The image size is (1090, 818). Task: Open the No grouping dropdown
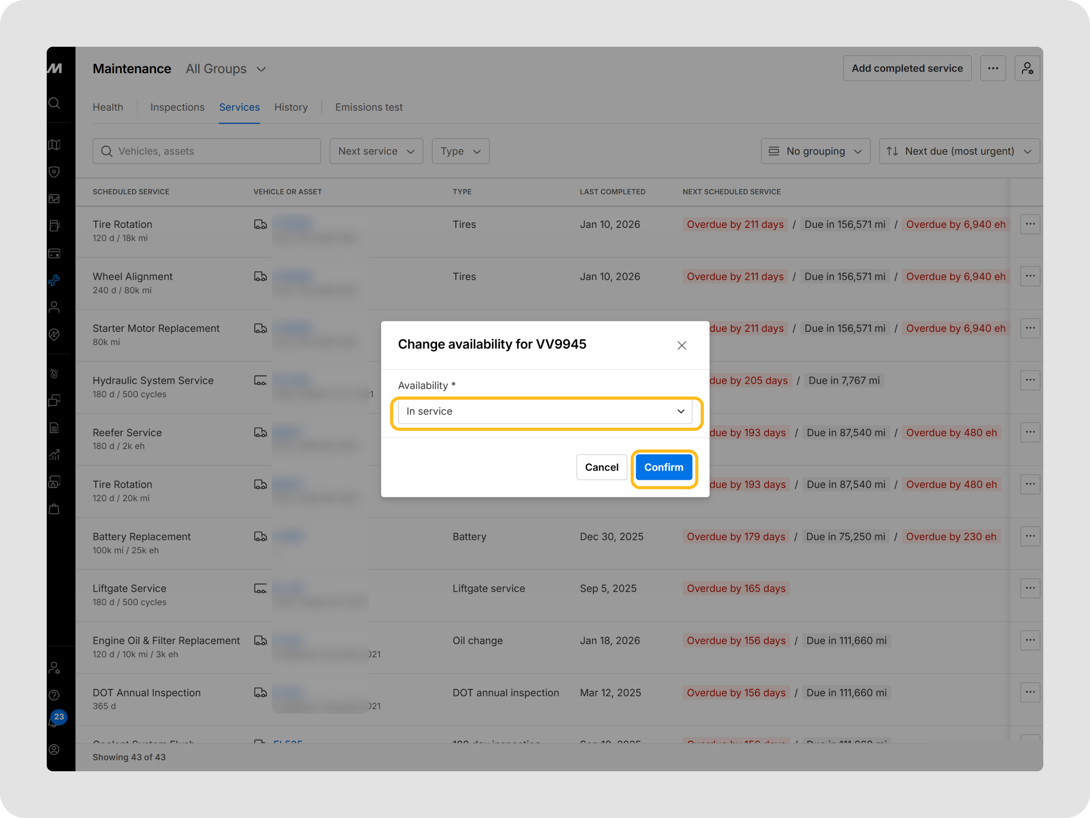pyautogui.click(x=816, y=151)
